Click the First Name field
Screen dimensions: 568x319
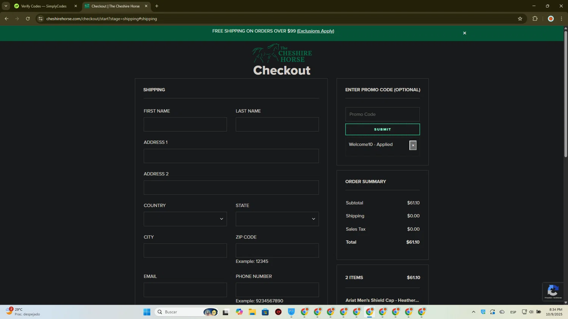[x=185, y=124]
